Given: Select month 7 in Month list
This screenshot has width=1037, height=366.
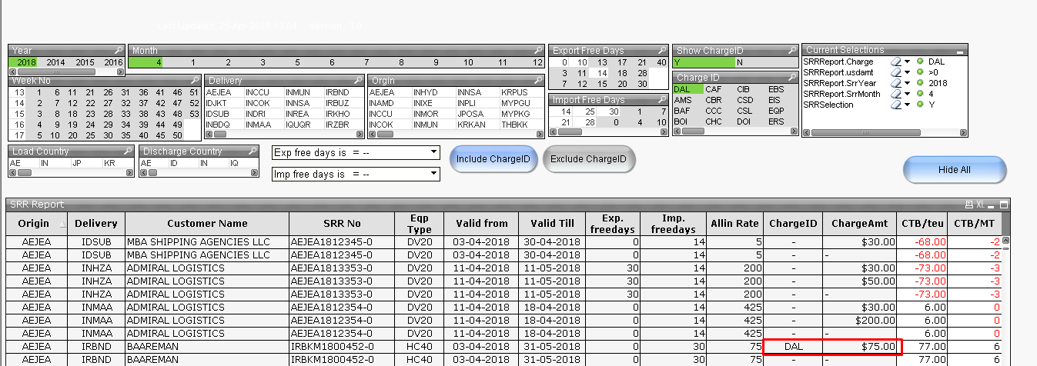Looking at the screenshot, I should [x=366, y=62].
